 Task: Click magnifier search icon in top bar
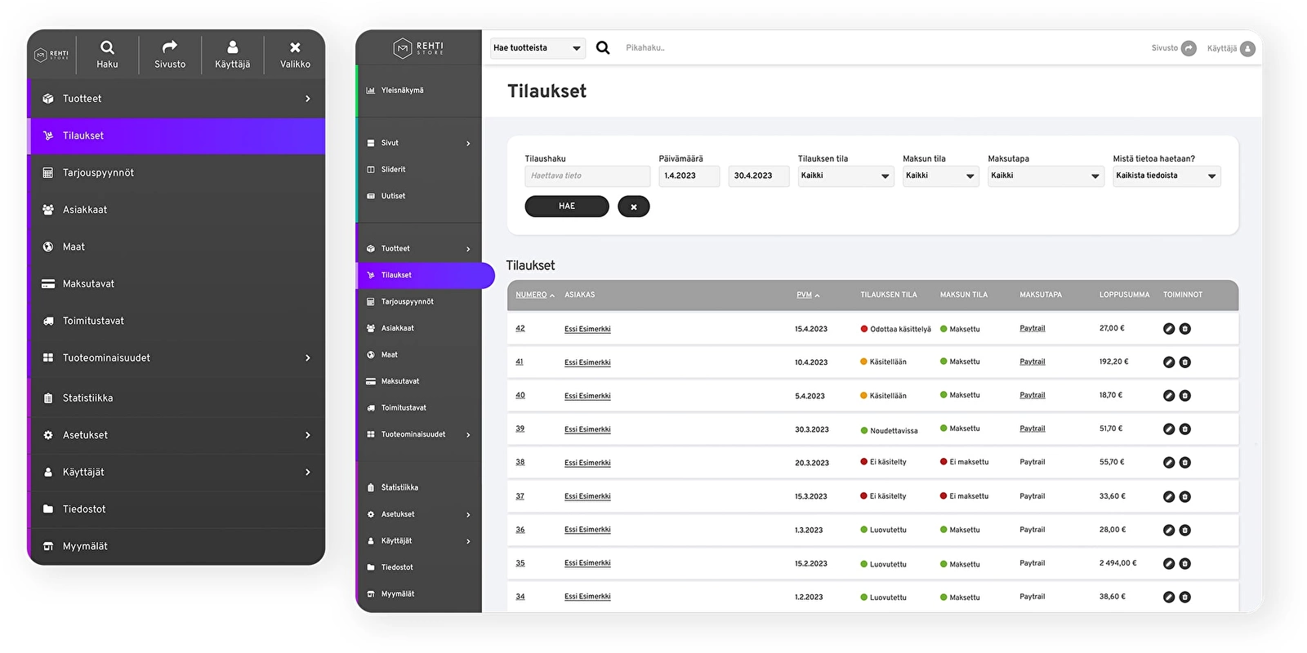point(603,47)
